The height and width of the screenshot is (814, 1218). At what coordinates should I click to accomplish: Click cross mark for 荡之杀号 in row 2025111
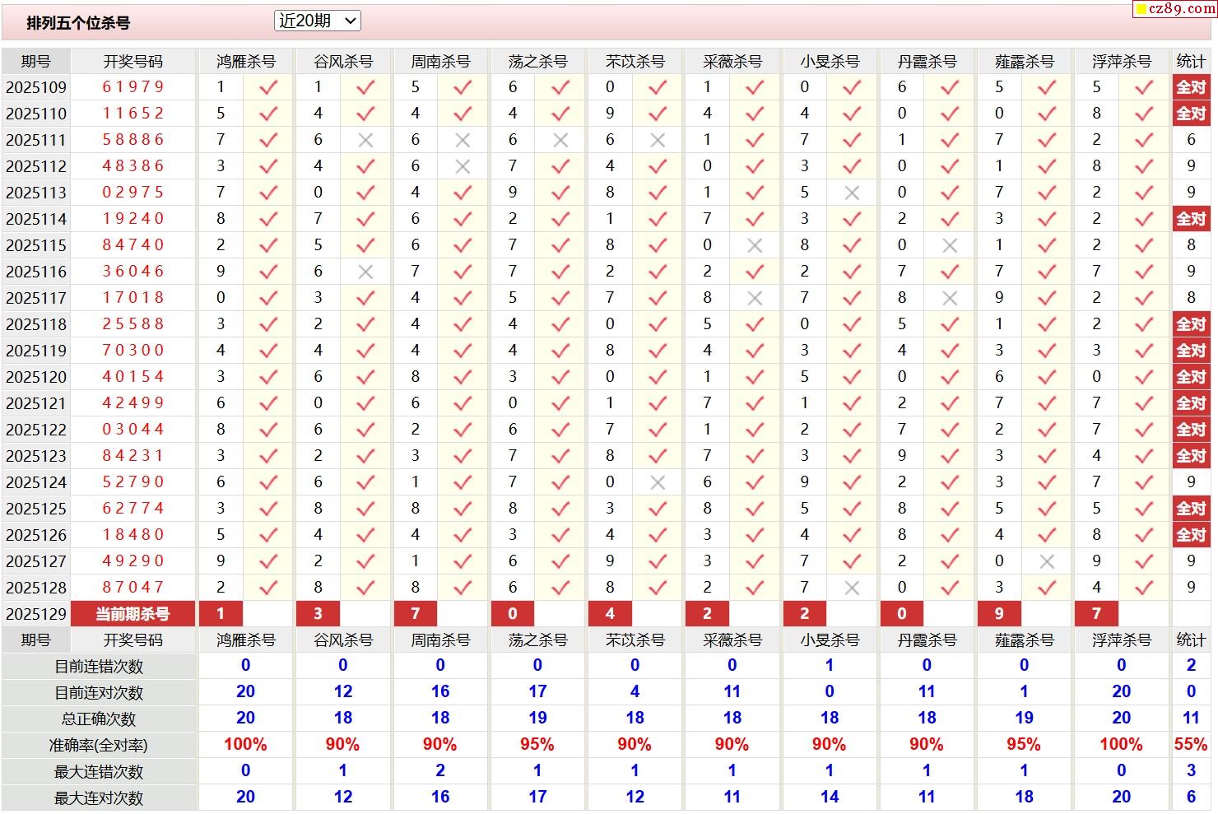(560, 140)
